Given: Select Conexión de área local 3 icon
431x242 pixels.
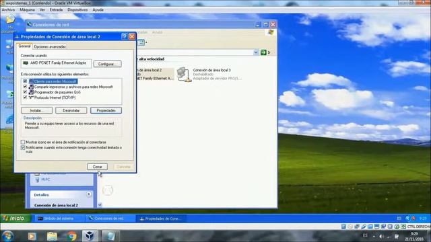Looking at the screenshot, I should (x=184, y=75).
